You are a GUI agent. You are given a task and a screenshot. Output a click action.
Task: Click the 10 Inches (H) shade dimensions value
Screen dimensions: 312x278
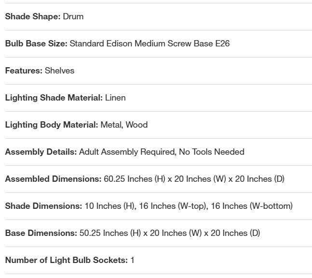click(x=109, y=206)
